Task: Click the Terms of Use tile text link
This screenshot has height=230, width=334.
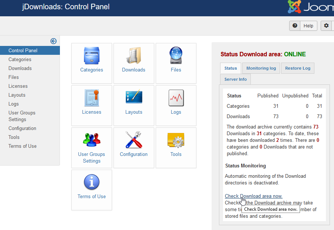Action: click(x=92, y=197)
